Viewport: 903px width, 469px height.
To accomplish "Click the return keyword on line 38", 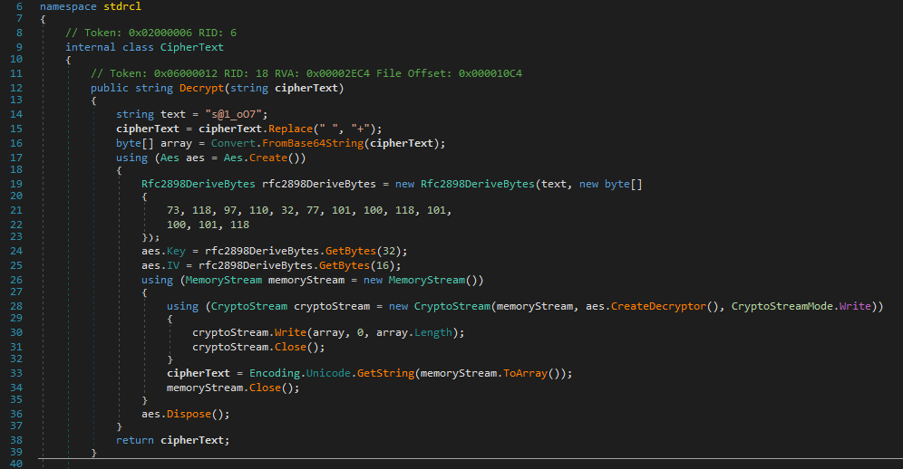I will click(x=135, y=440).
